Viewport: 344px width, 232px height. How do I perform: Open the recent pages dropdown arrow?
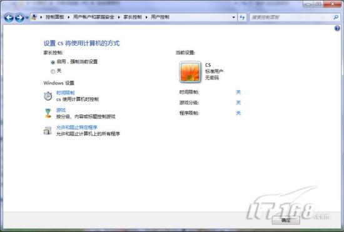[27, 18]
